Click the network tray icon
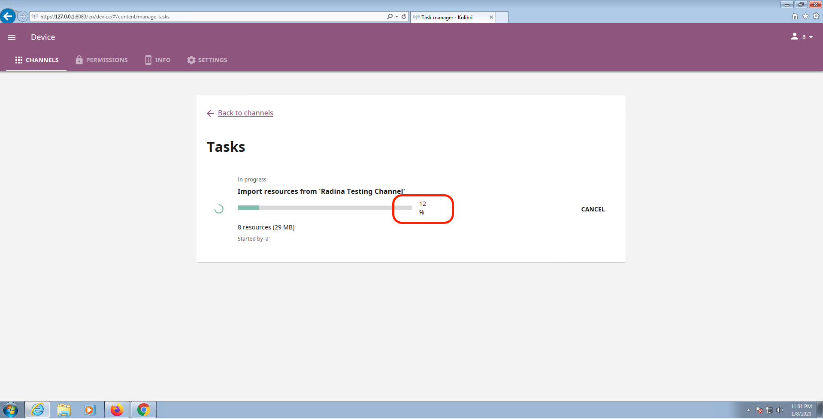Screen dimensions: 823x419 (769, 410)
